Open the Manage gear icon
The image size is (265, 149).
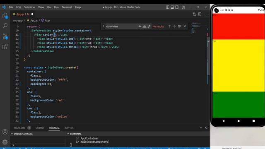point(5,142)
